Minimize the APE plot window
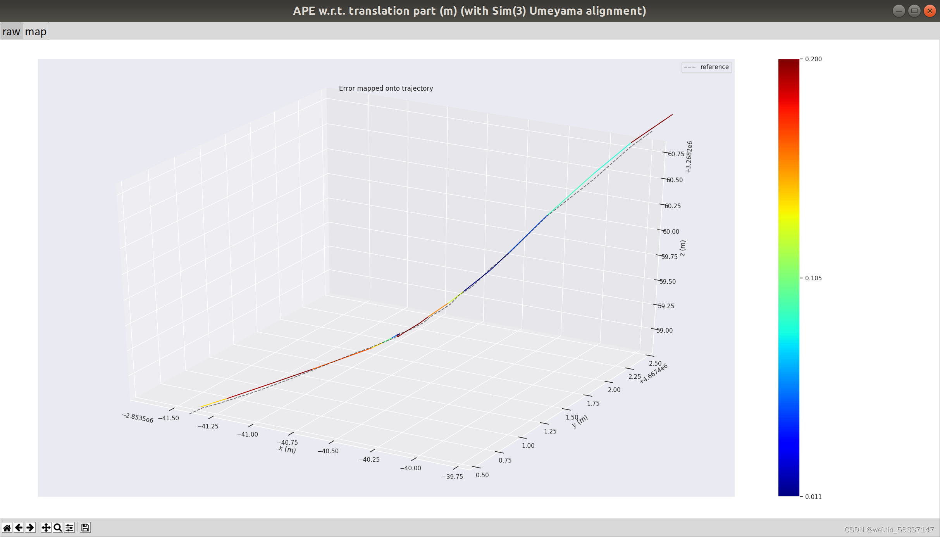Image resolution: width=940 pixels, height=537 pixels. (899, 11)
